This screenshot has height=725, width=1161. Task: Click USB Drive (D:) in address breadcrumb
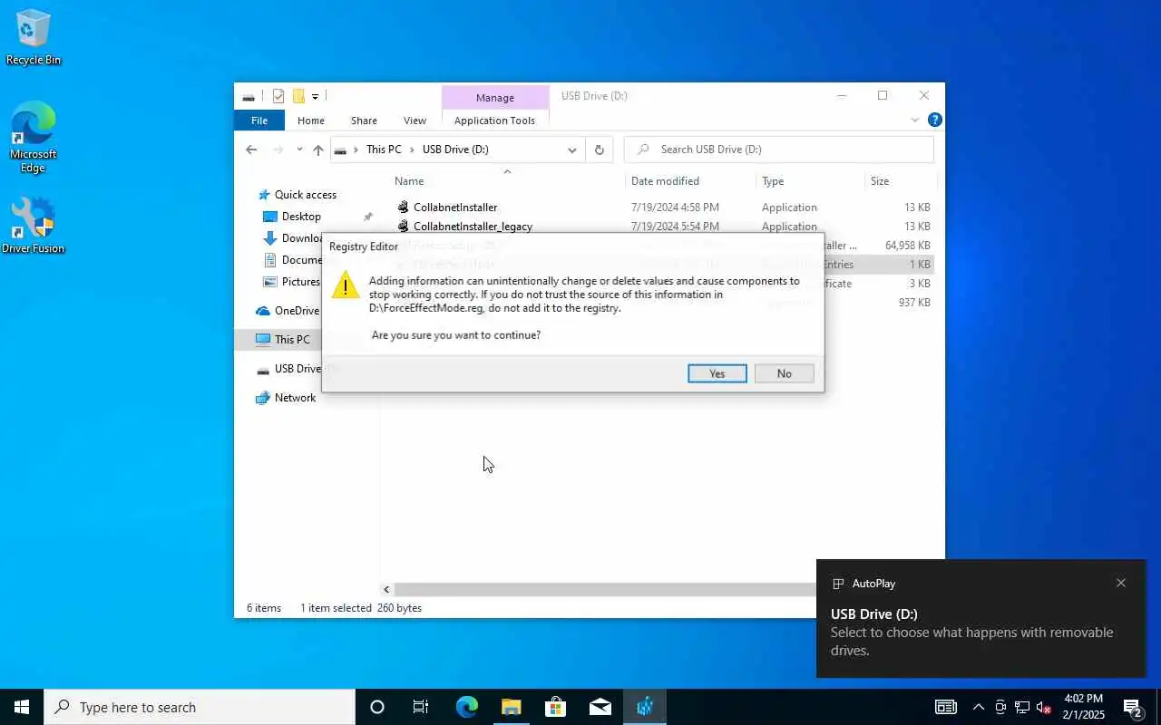tap(455, 150)
